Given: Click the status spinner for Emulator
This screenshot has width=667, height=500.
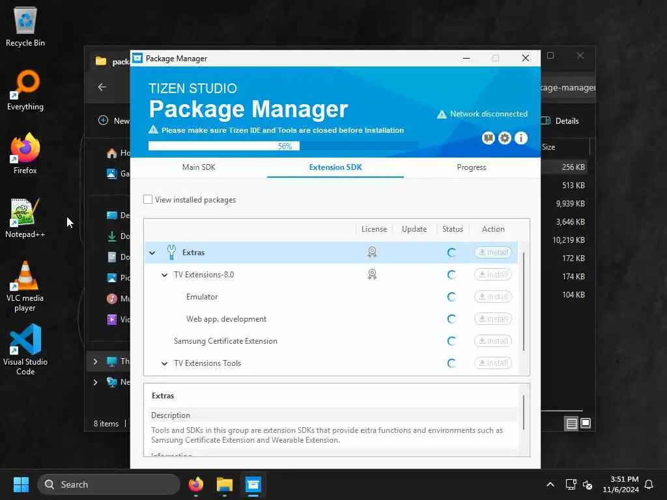Looking at the screenshot, I should coord(452,297).
